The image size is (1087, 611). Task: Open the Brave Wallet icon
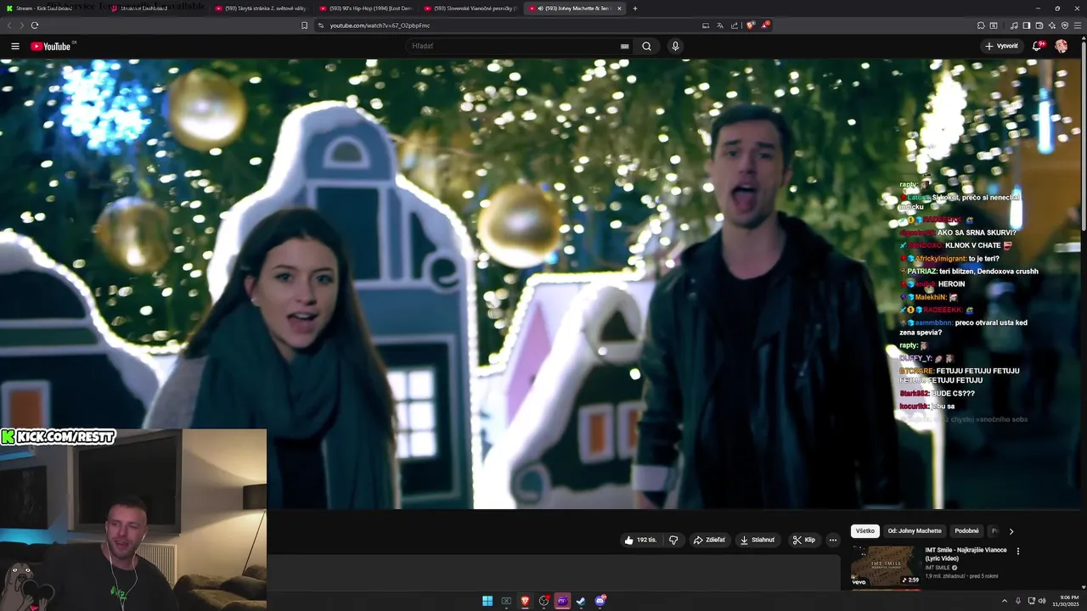(1039, 25)
